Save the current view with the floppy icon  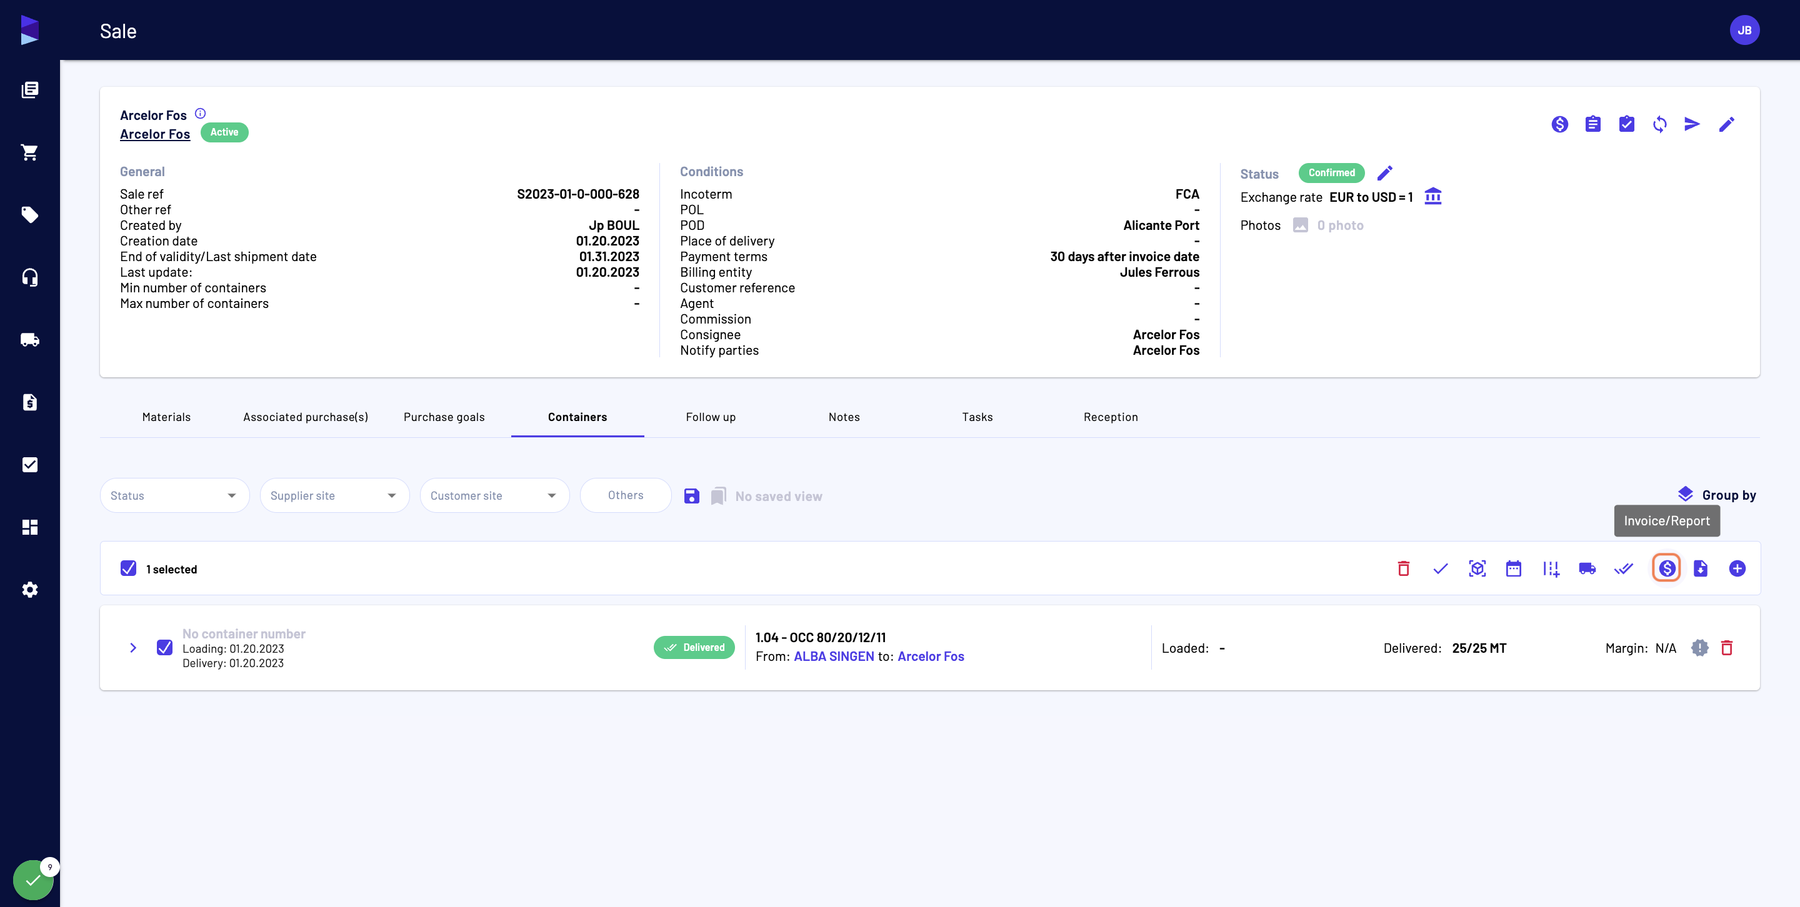pos(691,496)
